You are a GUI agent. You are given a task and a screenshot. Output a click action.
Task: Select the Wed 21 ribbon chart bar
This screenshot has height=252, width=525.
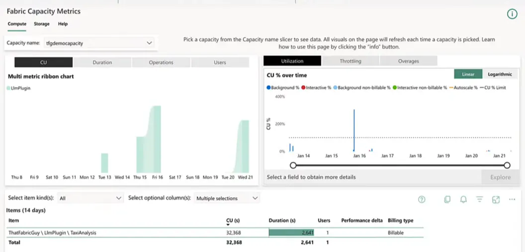[246, 146]
